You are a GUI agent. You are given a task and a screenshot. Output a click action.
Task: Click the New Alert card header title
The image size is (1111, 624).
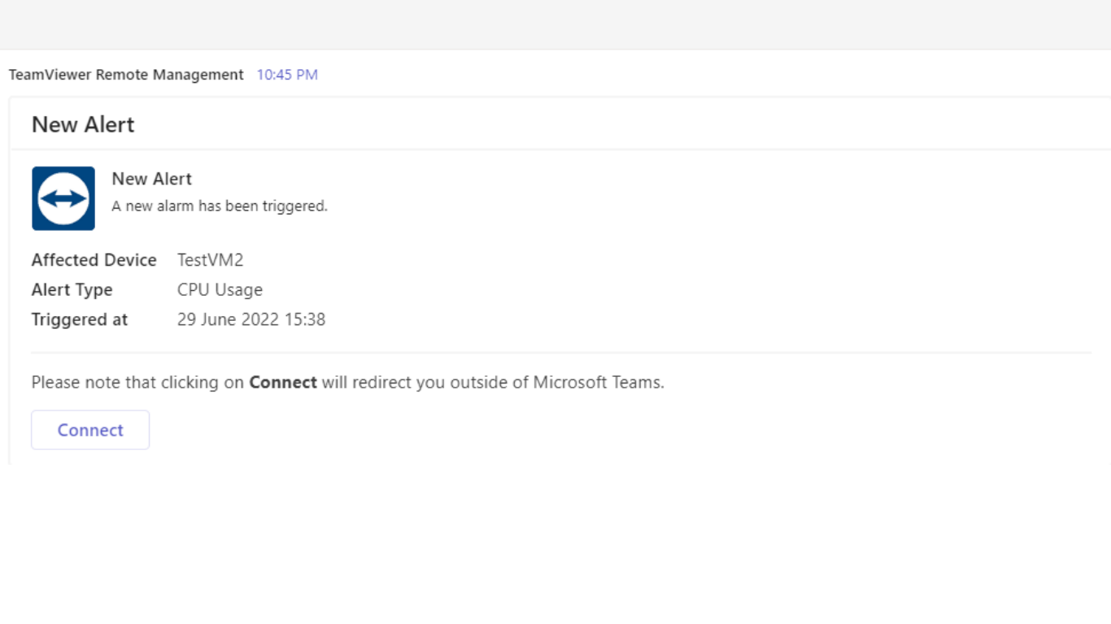(83, 124)
